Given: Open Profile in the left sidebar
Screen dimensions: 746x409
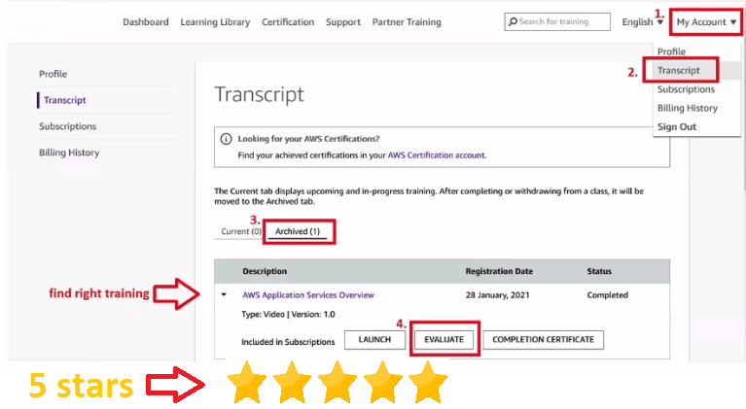Looking at the screenshot, I should pyautogui.click(x=53, y=74).
